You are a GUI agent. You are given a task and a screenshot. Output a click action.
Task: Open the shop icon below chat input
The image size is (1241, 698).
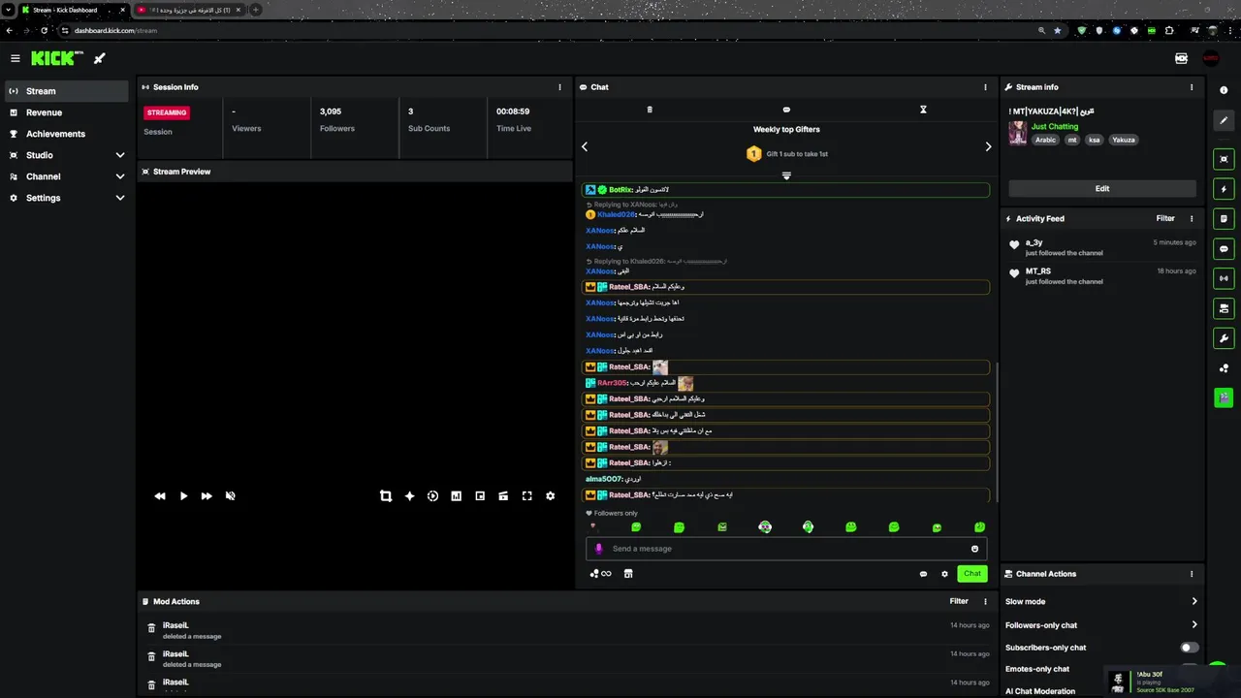628,574
